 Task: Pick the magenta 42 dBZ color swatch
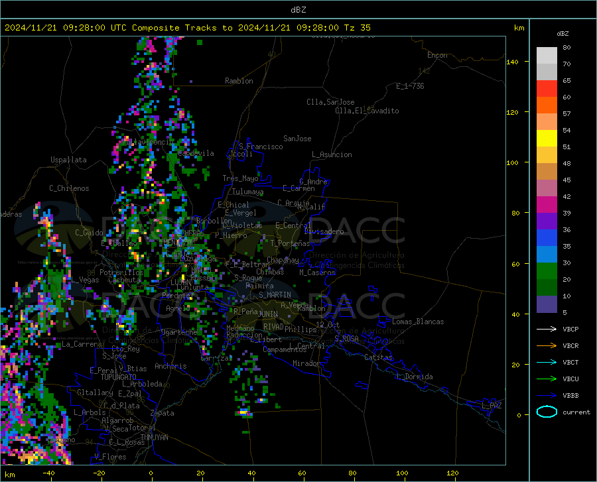click(547, 205)
